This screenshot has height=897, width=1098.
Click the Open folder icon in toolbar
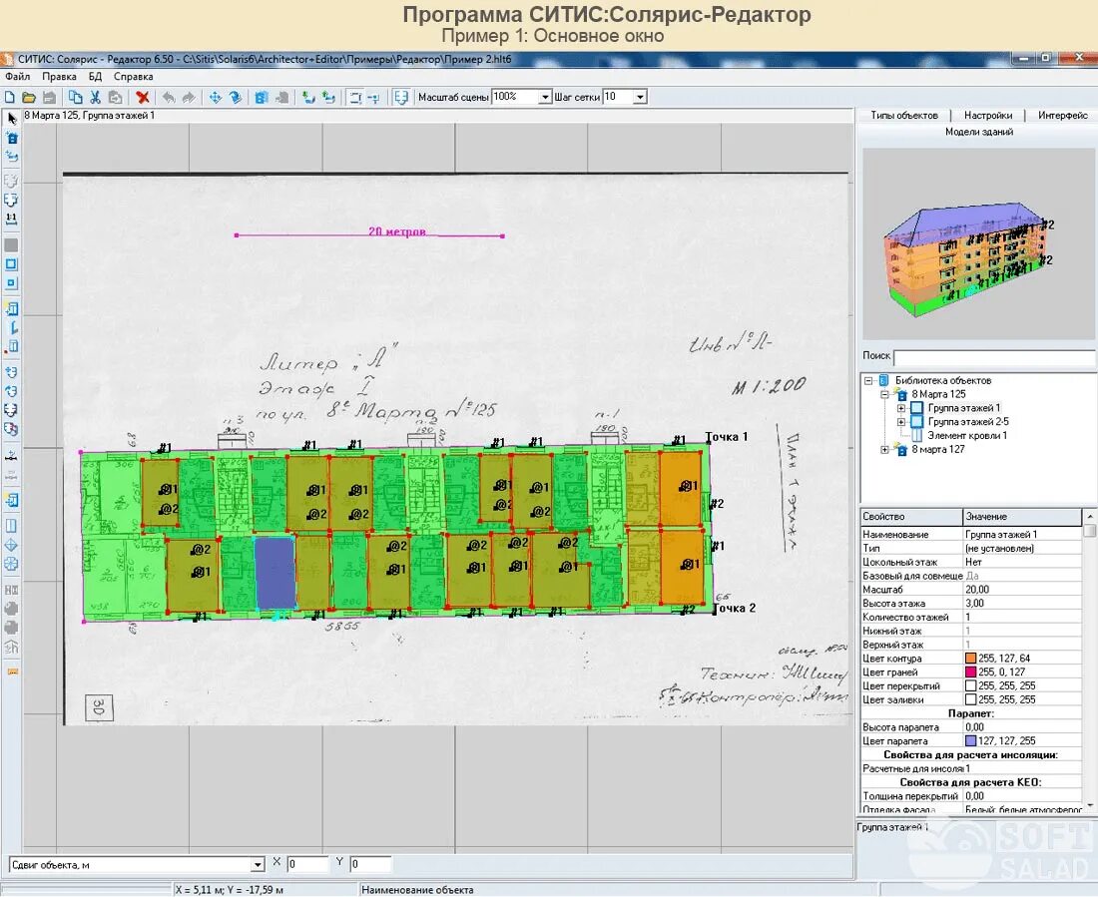(29, 98)
